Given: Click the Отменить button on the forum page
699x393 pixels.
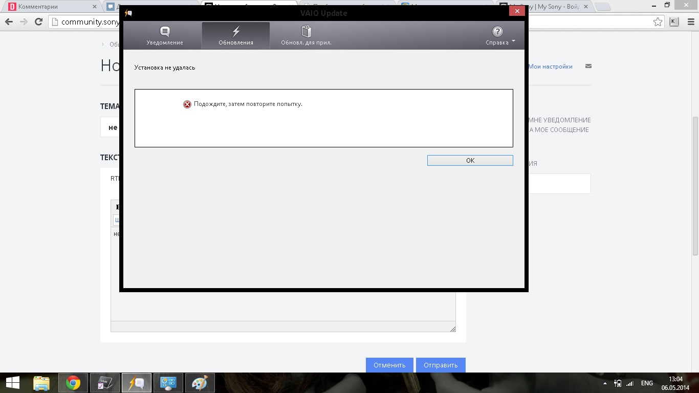Looking at the screenshot, I should point(389,365).
